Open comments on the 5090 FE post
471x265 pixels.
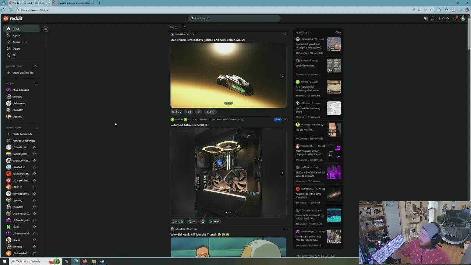pyautogui.click(x=192, y=222)
